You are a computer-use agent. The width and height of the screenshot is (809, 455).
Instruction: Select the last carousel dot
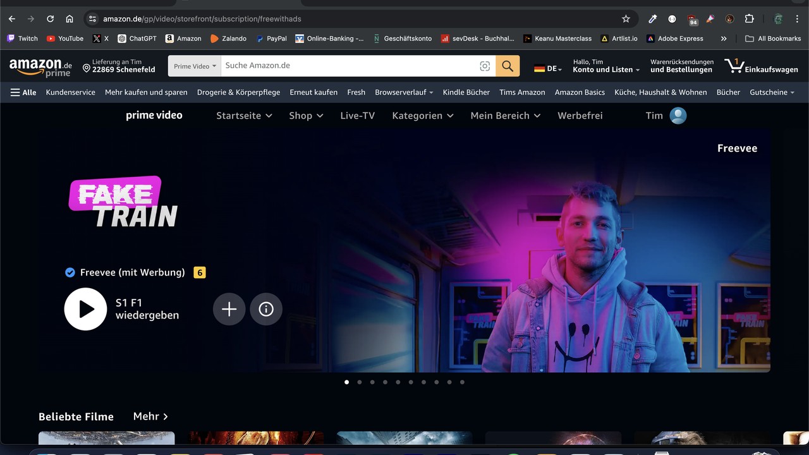click(462, 382)
